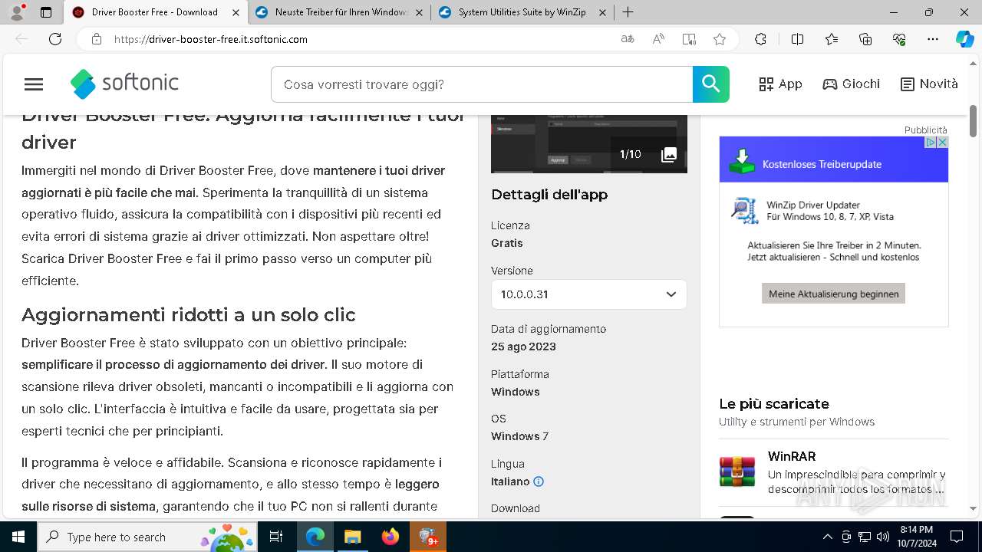Refresh the page
982x552 pixels.
[x=55, y=39]
